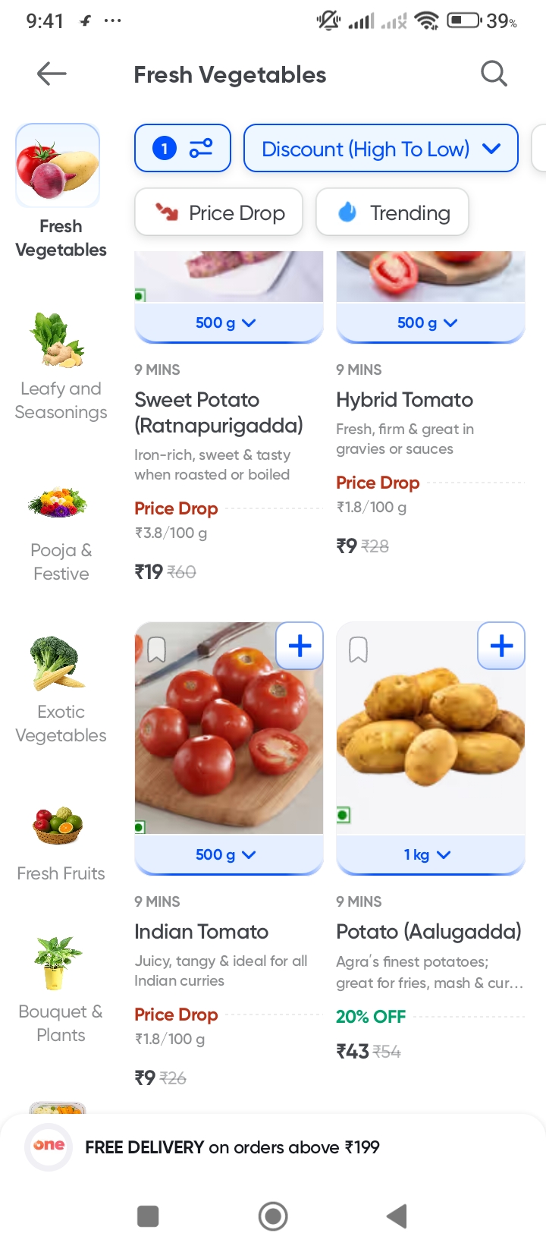Viewport: 546px width, 1252px height.
Task: Expand Sweet Potato 500 g quantity selector
Action: [227, 323]
